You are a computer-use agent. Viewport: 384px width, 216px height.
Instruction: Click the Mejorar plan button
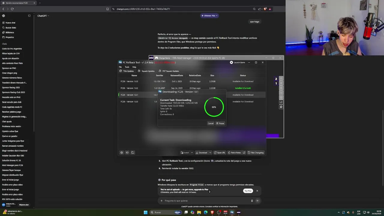click(24, 205)
